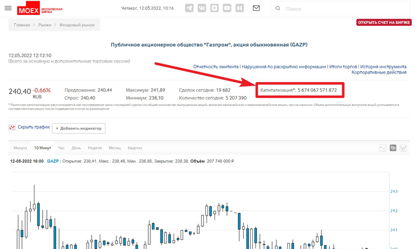Viewport: 415px width, 249px height.
Task: Select the Минута interval tab
Action: (20, 148)
